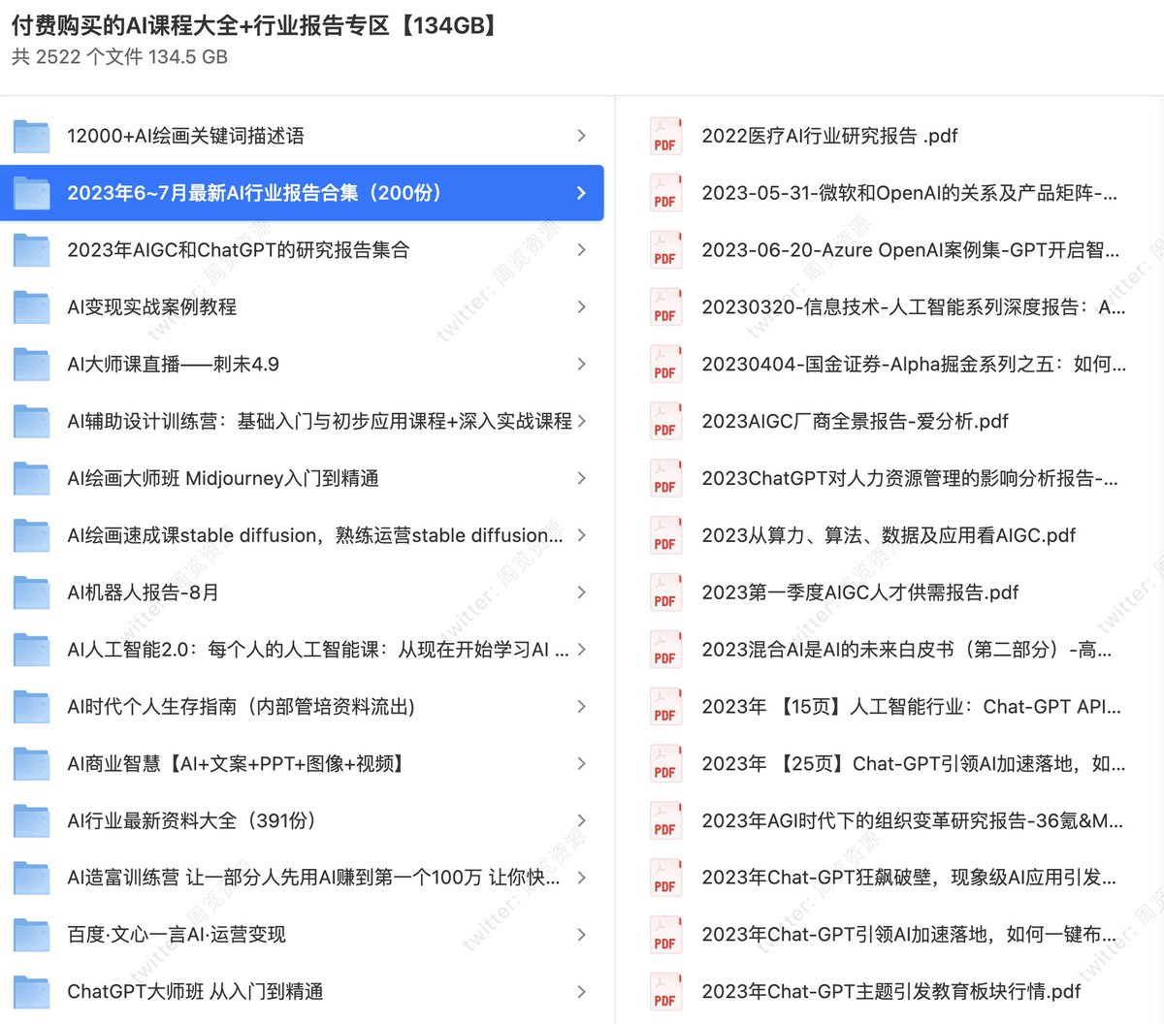Click PDF icon of 2023第一季度AIGC人才供需报告
This screenshot has height=1024, width=1164.
tap(664, 592)
